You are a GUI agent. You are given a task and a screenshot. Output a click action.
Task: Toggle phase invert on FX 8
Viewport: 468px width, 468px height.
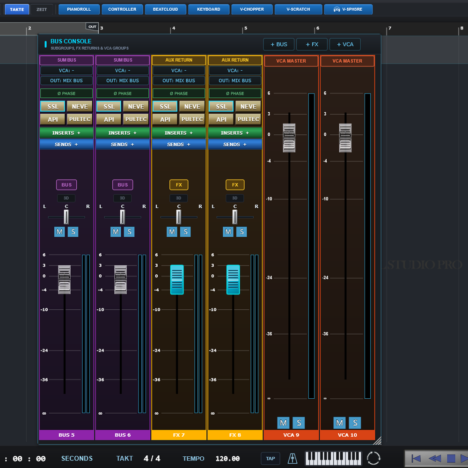[x=235, y=94]
